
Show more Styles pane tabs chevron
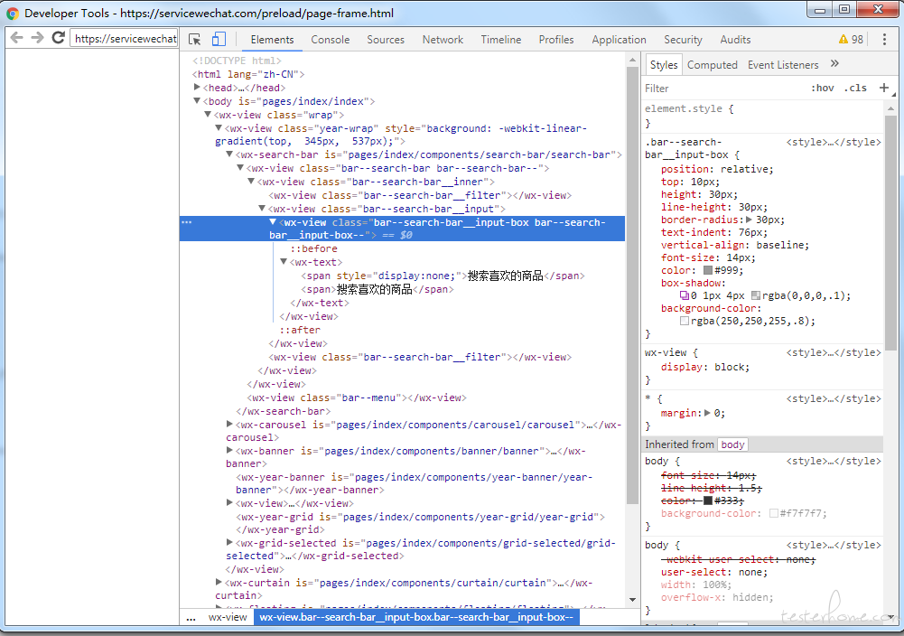(x=834, y=64)
